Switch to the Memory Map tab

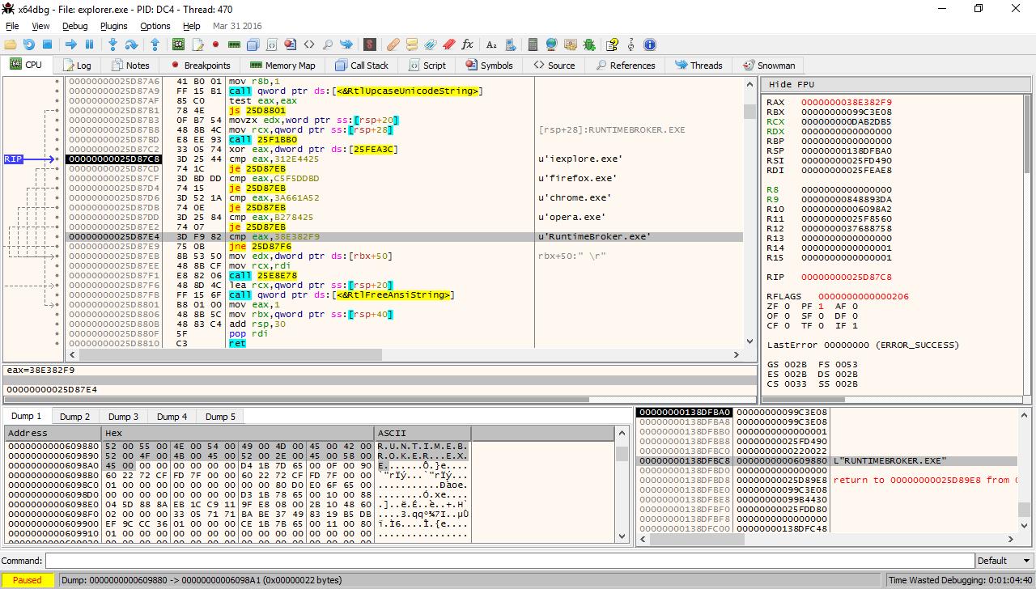(282, 66)
